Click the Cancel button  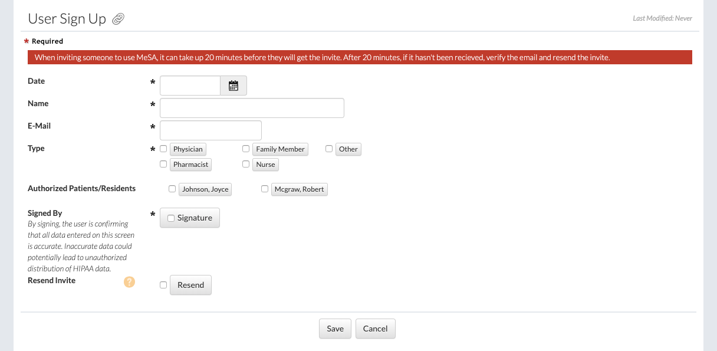375,329
